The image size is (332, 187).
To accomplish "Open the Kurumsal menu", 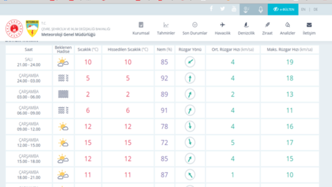I will 141,29.
